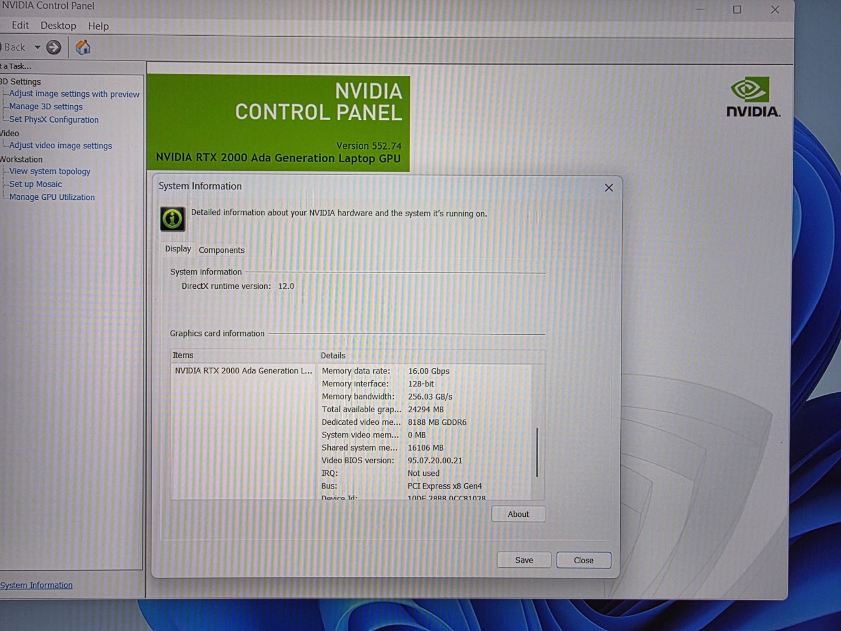Click the NVIDIA logo at top right
Viewport: 841px width, 631px height.
(x=753, y=97)
